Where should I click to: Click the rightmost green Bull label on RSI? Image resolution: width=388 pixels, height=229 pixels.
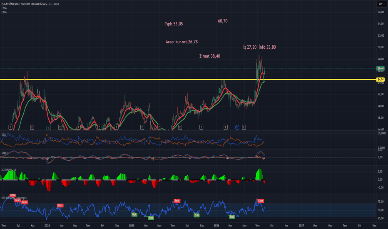(x=232, y=217)
